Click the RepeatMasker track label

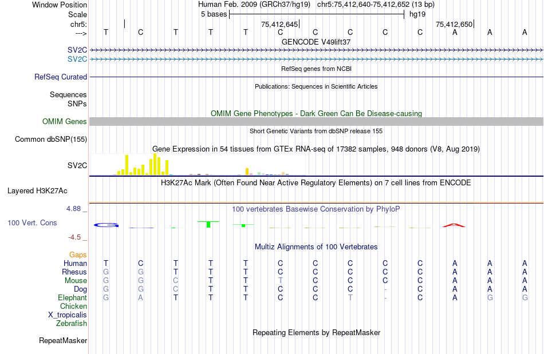(x=63, y=340)
